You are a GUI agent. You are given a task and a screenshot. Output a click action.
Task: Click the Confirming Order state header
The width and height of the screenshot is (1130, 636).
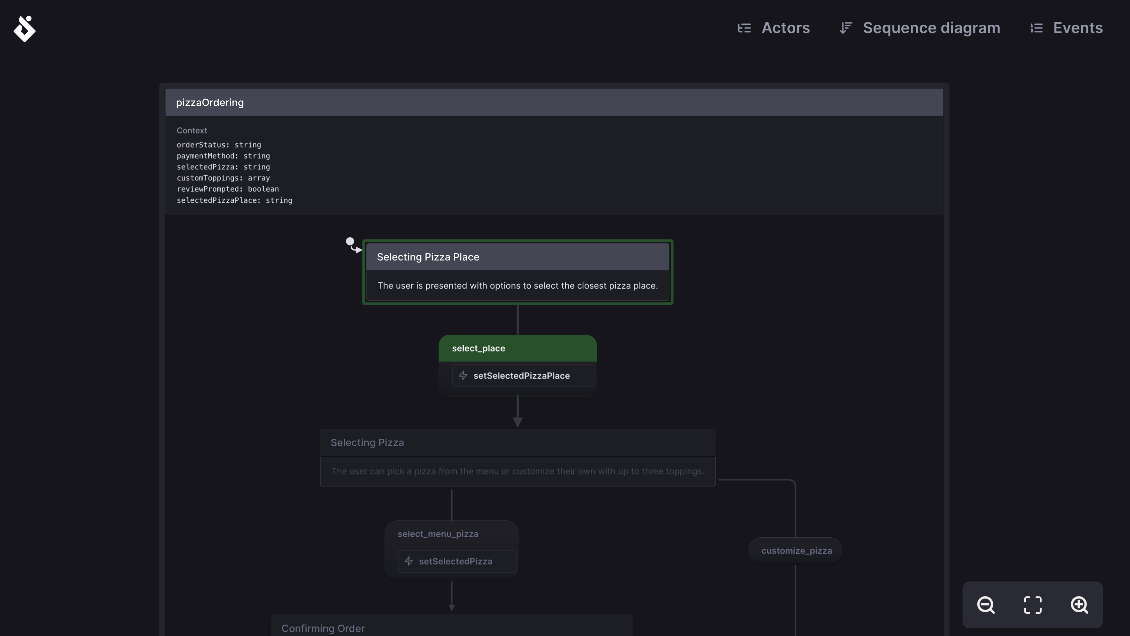[323, 628]
